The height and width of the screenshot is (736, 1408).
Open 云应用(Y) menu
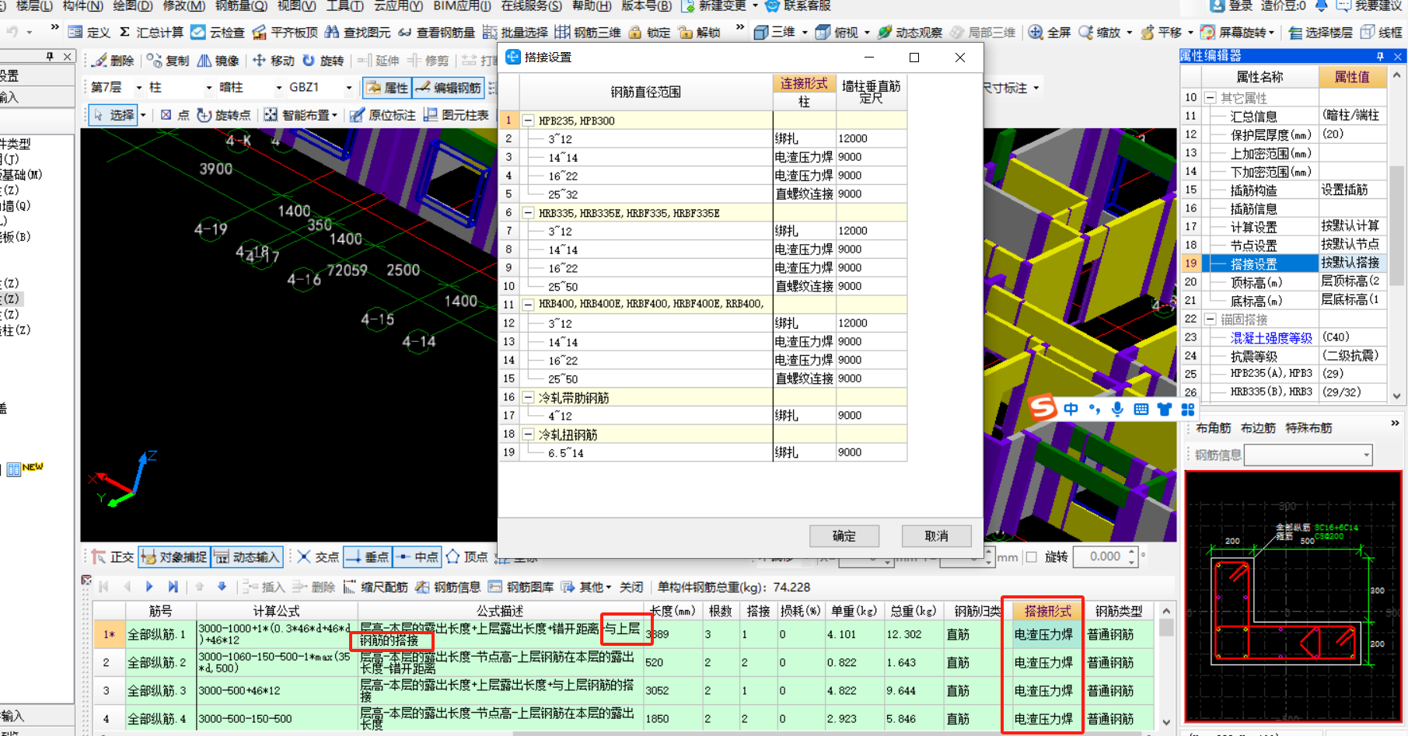398,6
